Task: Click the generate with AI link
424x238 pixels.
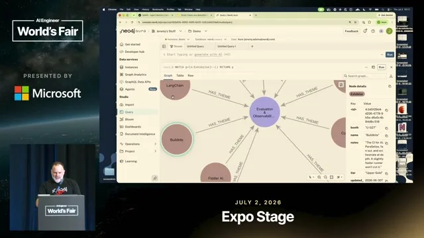Action: coord(208,54)
